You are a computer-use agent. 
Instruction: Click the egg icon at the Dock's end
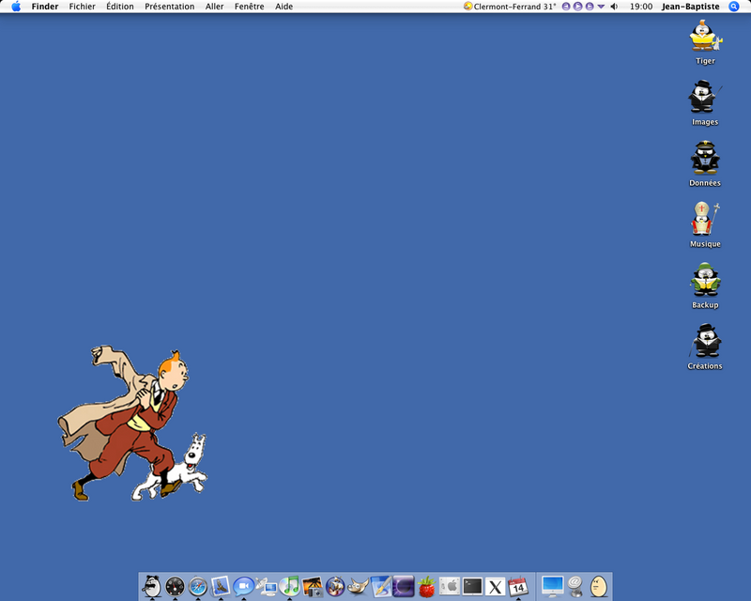pos(598,587)
